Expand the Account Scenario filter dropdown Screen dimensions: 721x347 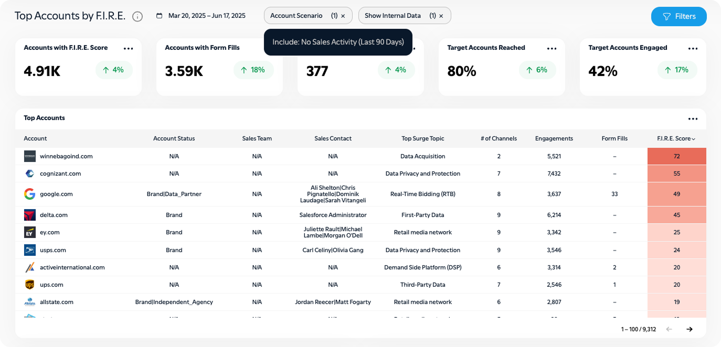point(296,16)
